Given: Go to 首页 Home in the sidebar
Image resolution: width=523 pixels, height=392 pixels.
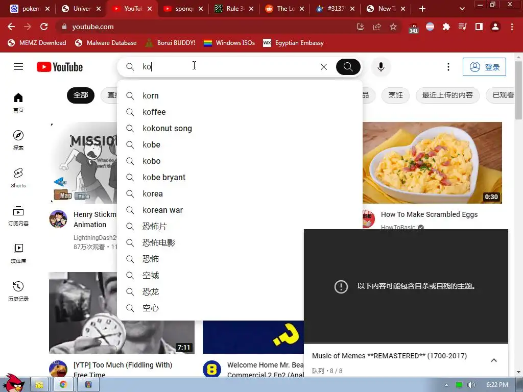Looking at the screenshot, I should [18, 103].
